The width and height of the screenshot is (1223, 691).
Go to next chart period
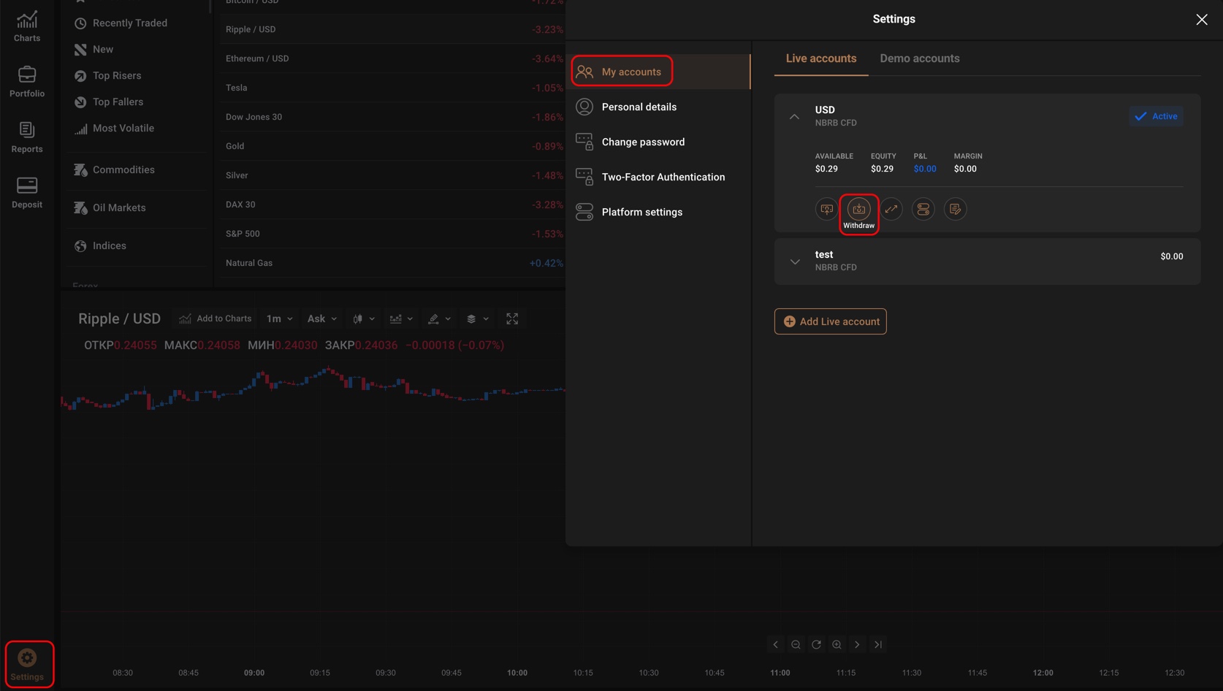(857, 644)
